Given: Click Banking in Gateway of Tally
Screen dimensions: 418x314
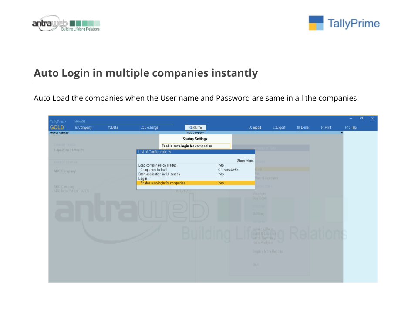Looking at the screenshot, I should [x=258, y=214].
